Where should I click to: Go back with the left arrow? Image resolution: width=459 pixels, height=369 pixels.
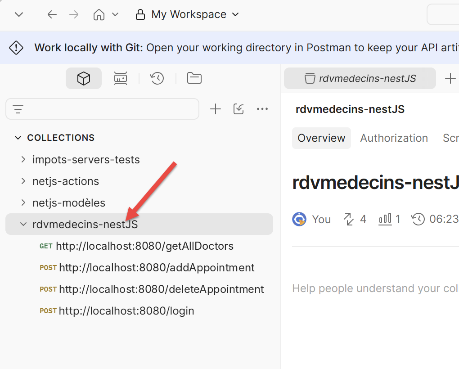[x=52, y=14]
